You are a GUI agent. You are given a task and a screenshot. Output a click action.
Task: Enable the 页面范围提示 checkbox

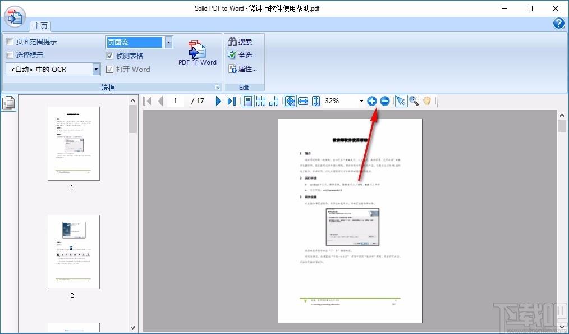(x=10, y=42)
